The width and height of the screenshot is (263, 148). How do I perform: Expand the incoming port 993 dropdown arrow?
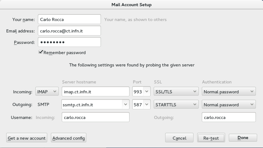pos(147,91)
